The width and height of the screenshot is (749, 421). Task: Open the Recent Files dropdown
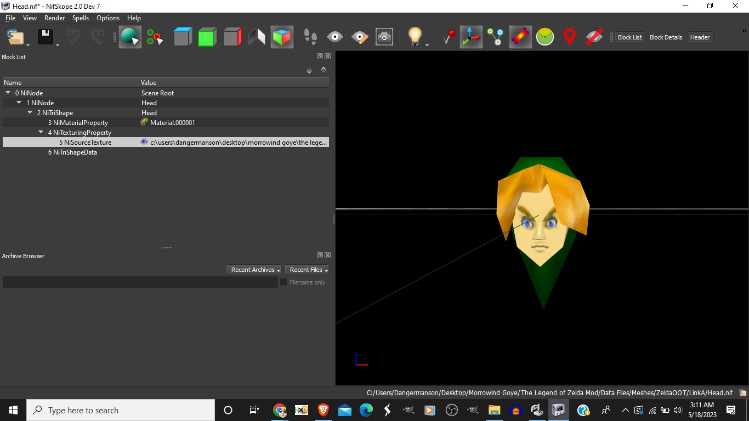pos(307,270)
